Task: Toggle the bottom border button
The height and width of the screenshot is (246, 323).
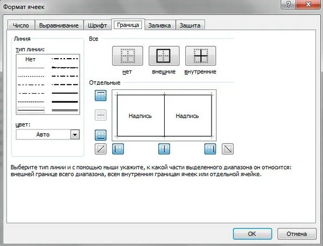Action: 101,135
